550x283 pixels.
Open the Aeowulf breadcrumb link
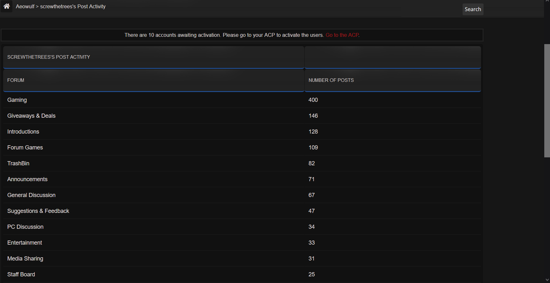click(x=25, y=7)
